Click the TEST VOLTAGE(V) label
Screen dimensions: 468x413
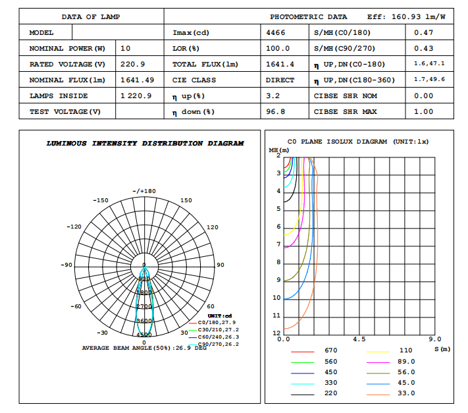click(x=65, y=112)
